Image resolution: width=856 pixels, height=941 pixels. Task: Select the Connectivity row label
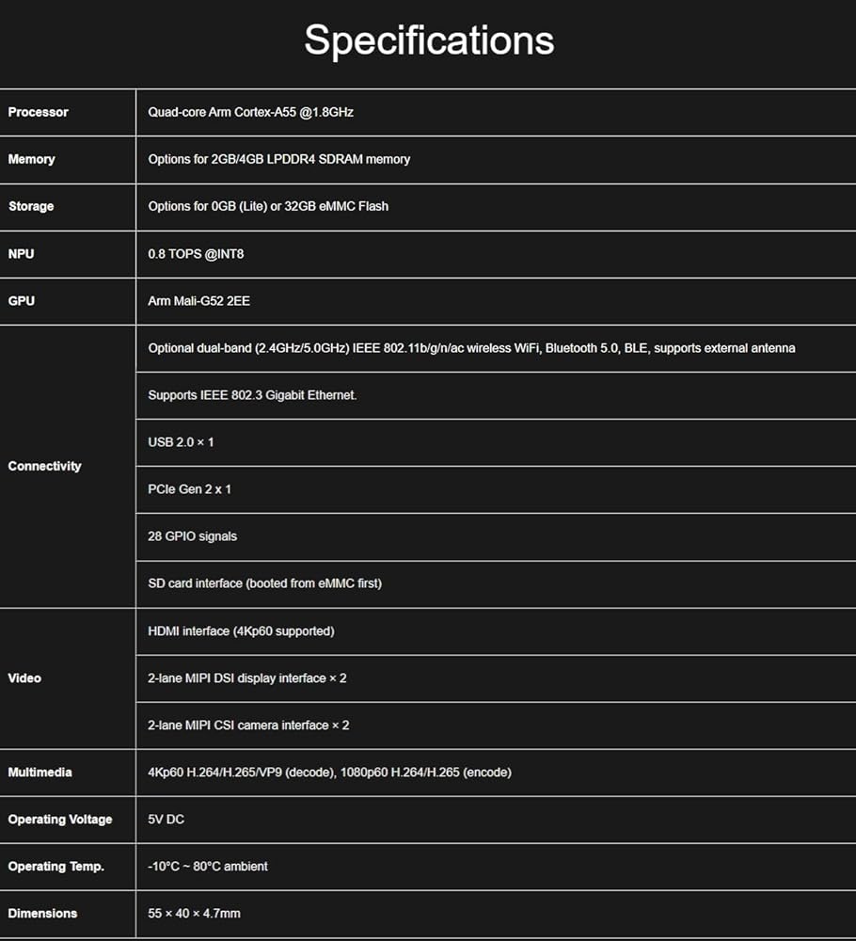coord(44,466)
